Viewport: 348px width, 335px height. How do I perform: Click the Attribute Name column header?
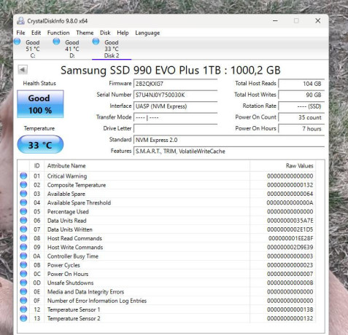click(147, 166)
